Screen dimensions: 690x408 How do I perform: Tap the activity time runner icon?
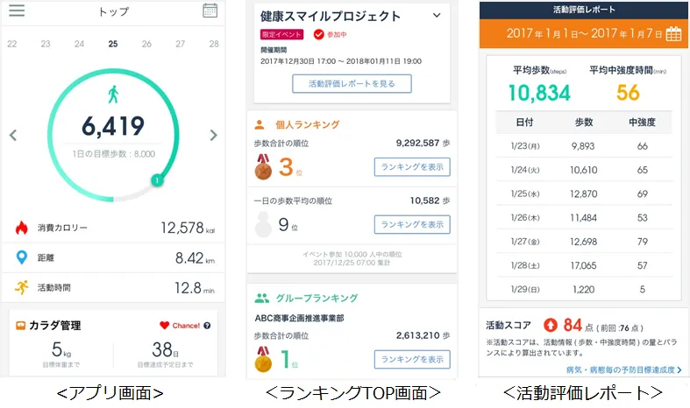tap(22, 286)
